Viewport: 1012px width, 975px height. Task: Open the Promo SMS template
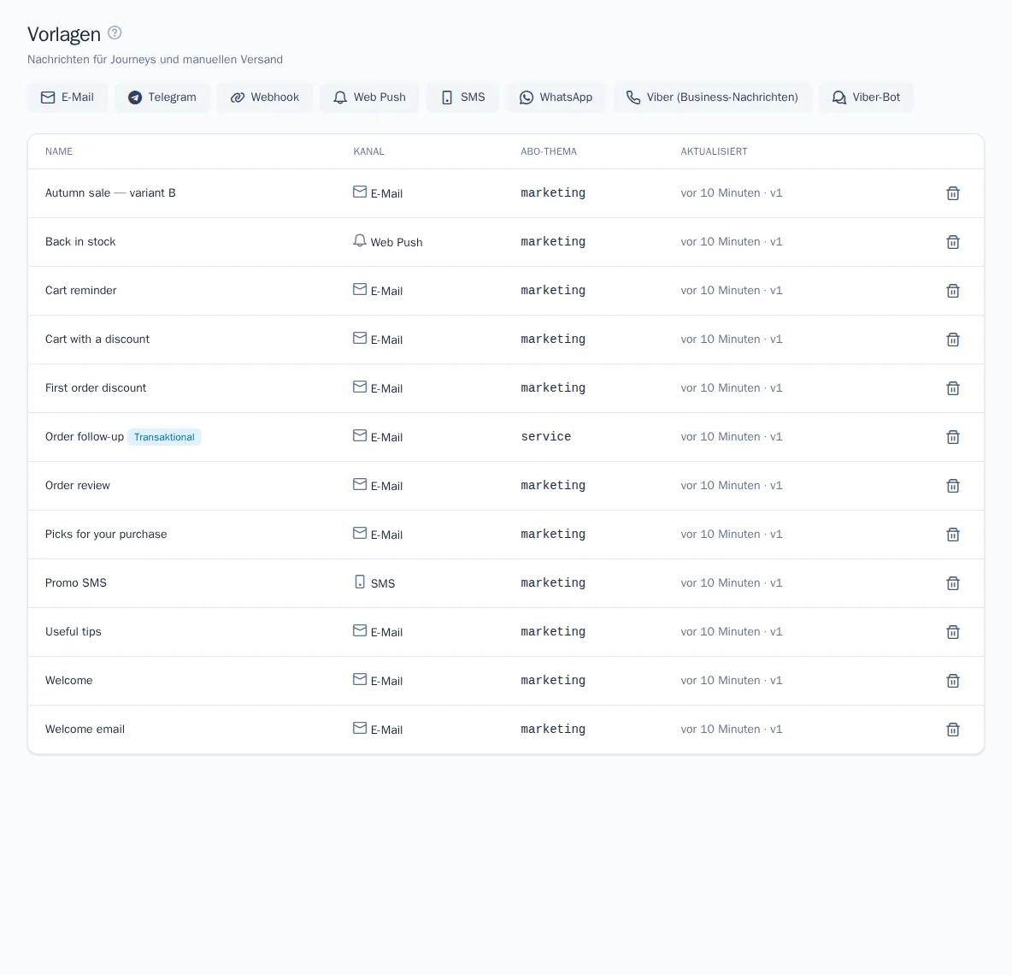coord(75,583)
